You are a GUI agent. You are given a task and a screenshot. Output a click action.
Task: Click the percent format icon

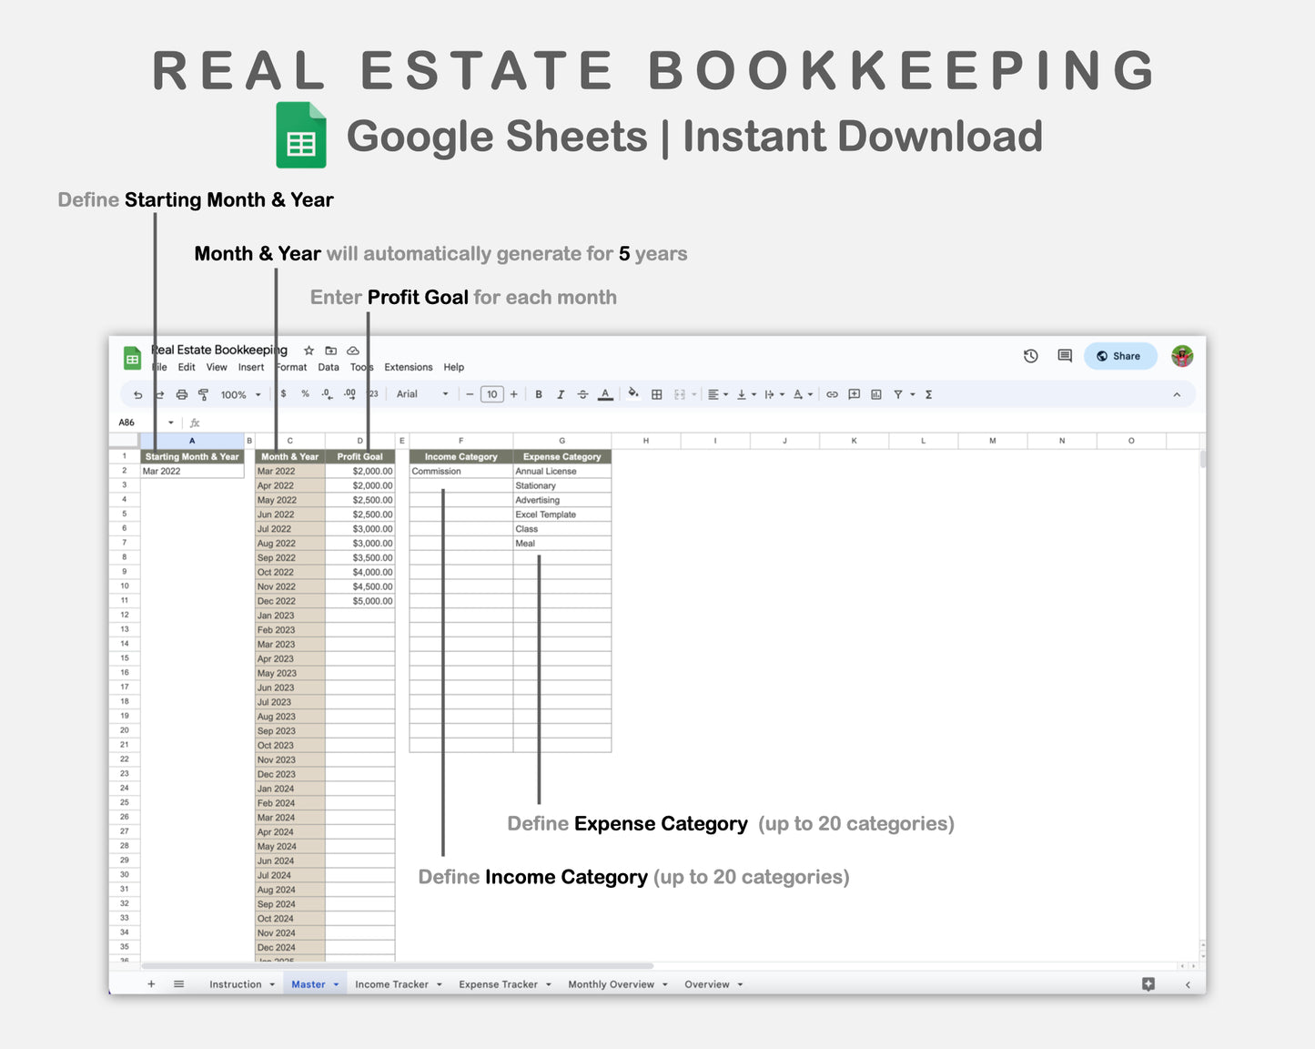pos(306,393)
